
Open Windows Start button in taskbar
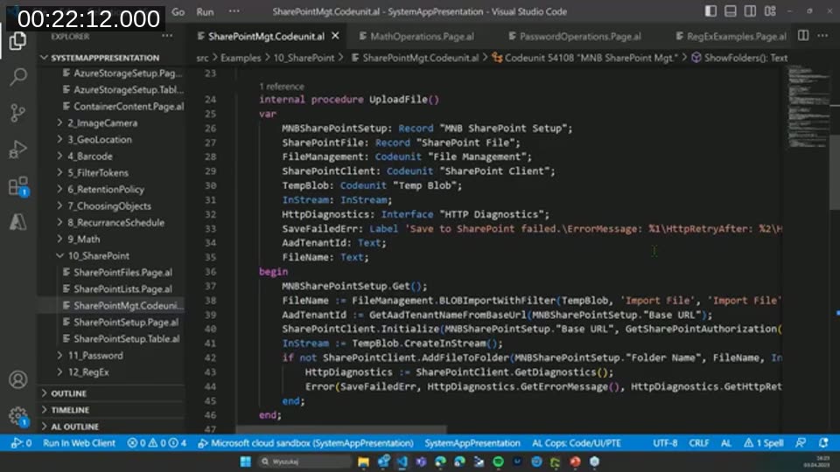click(245, 462)
